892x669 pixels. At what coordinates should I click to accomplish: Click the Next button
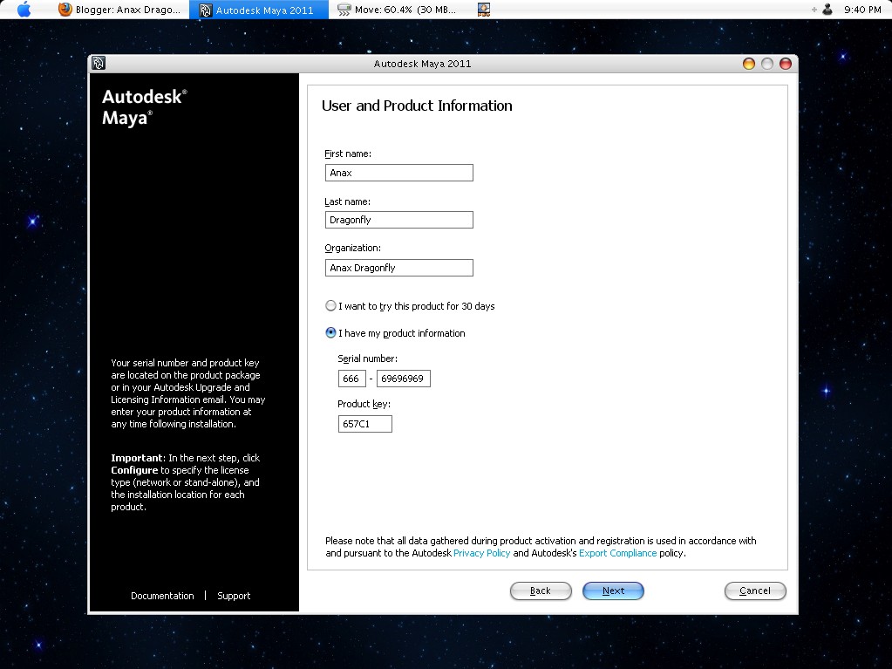pyautogui.click(x=613, y=590)
